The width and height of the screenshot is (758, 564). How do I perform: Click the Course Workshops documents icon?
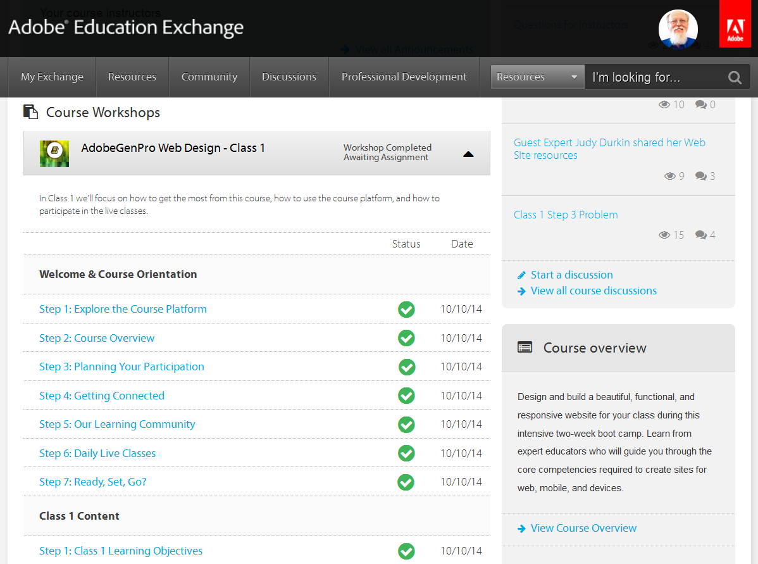[30, 112]
